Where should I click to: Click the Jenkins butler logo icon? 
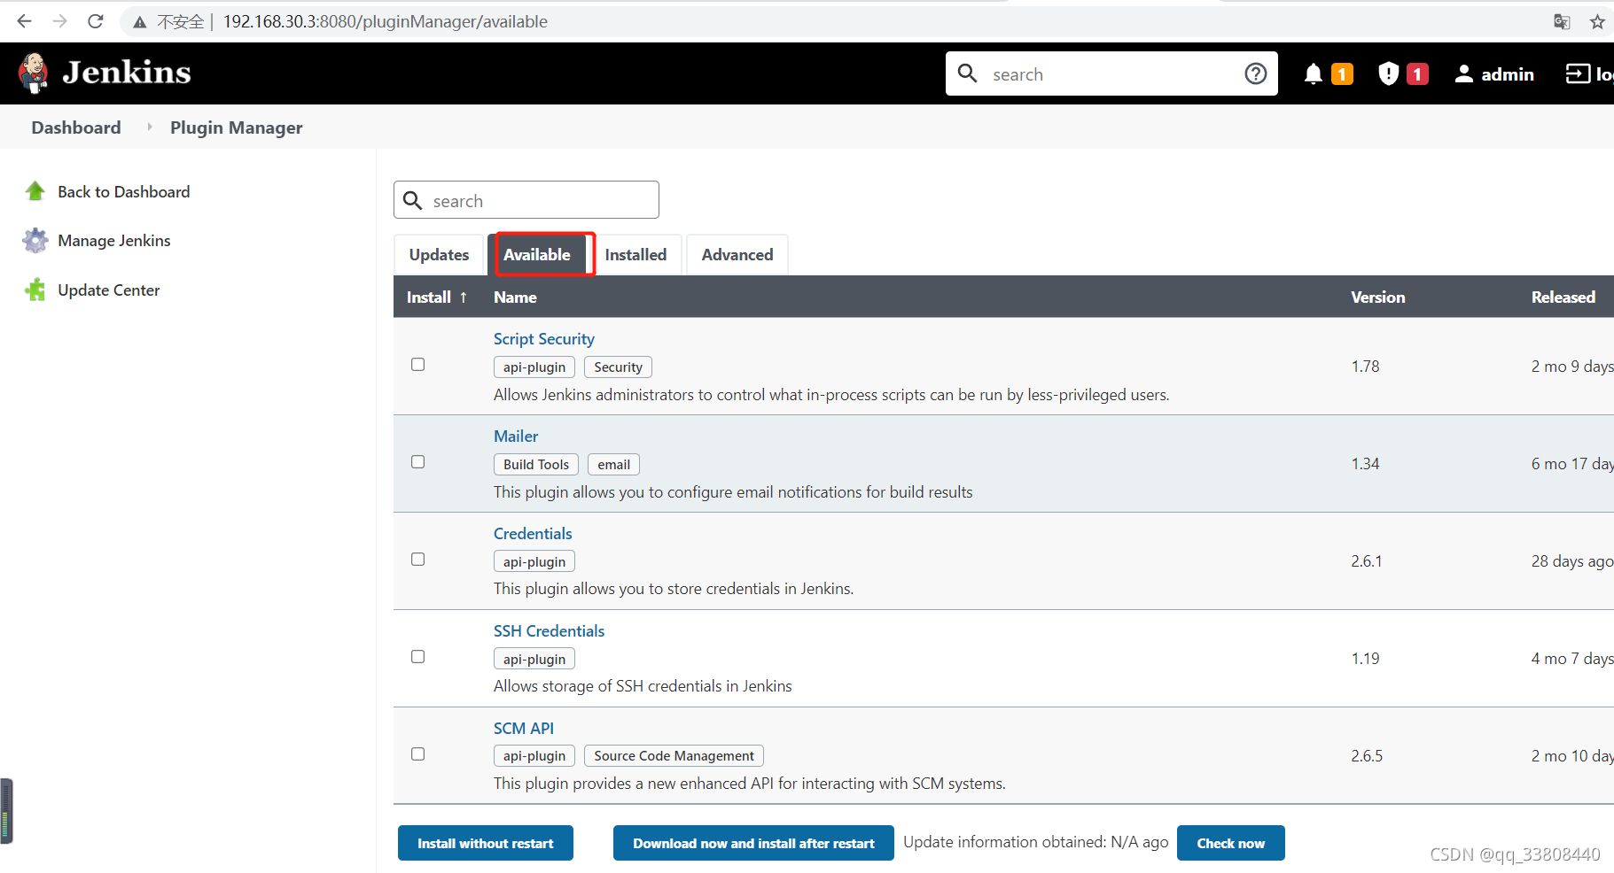pos(34,73)
